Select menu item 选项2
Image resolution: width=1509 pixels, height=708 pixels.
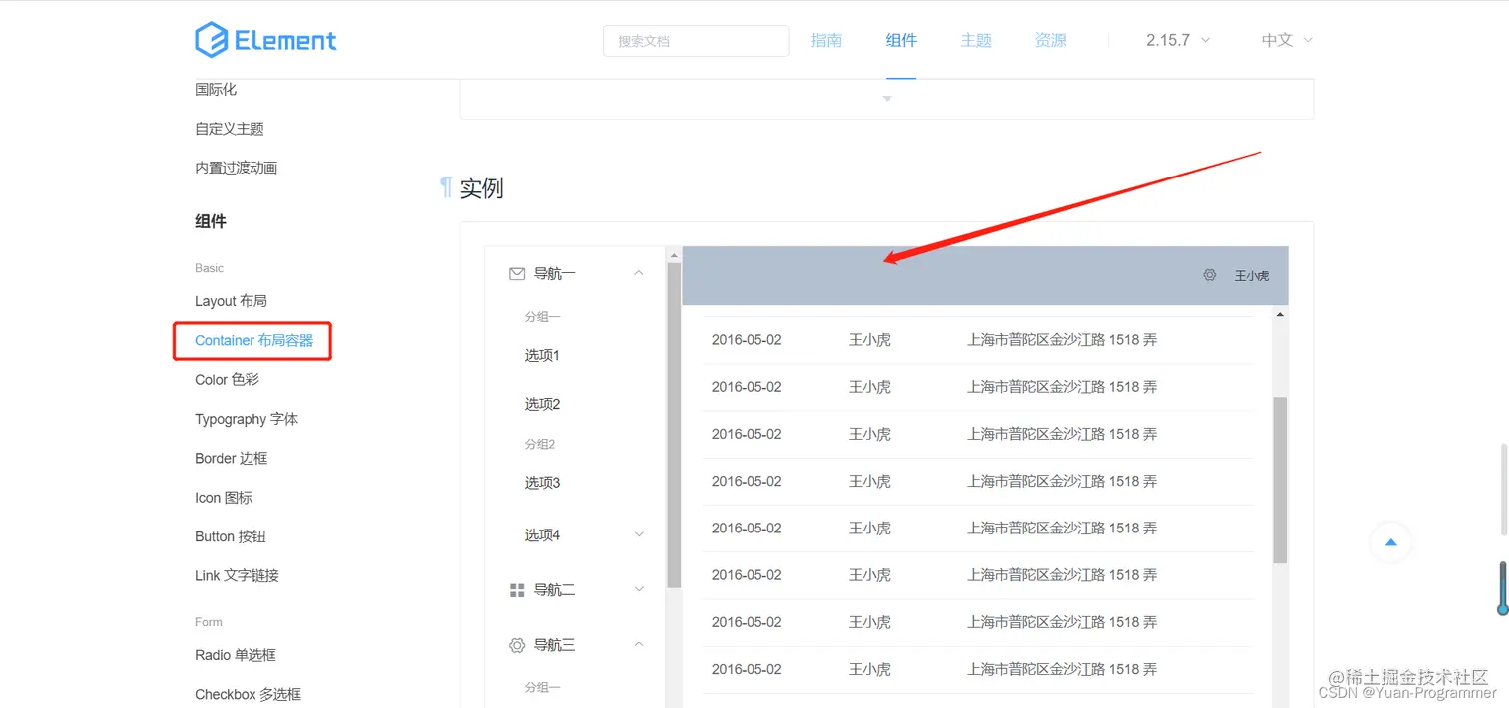click(x=542, y=404)
